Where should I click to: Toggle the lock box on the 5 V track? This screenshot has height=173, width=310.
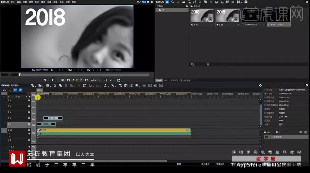pyautogui.click(x=29, y=106)
